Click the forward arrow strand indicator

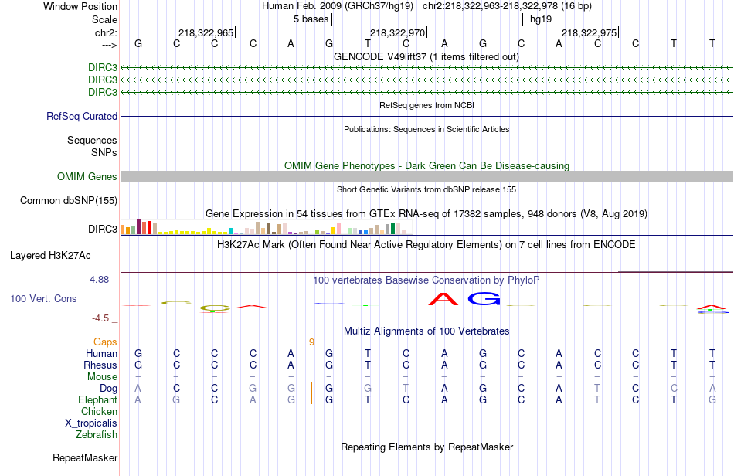[109, 45]
